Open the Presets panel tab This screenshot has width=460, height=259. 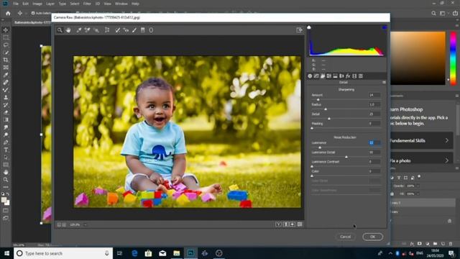pos(361,76)
